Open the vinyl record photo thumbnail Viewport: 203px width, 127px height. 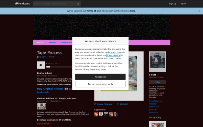[42, 107]
